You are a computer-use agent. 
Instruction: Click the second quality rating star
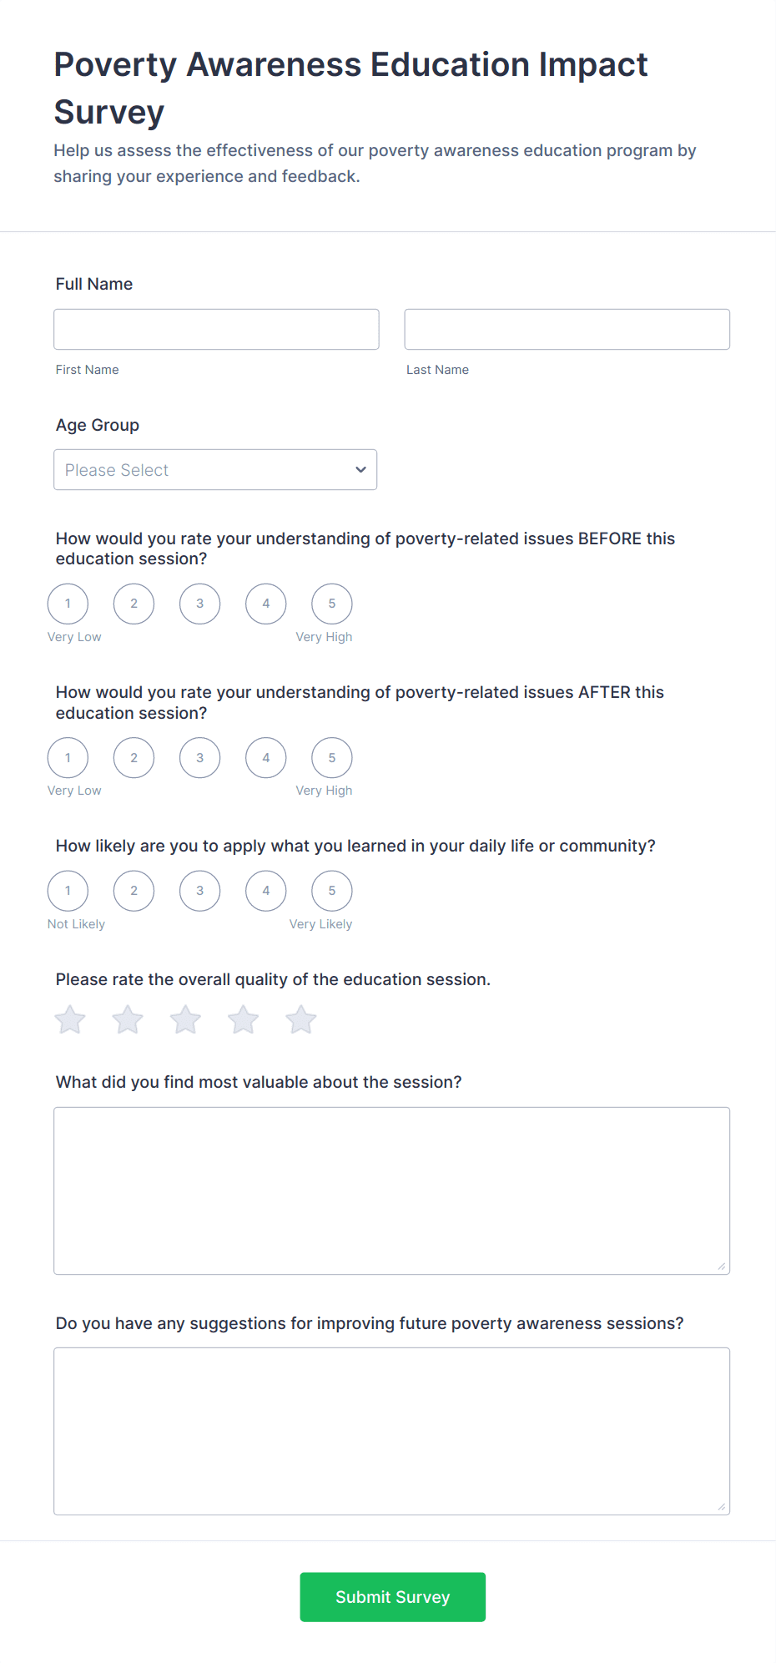click(128, 1019)
